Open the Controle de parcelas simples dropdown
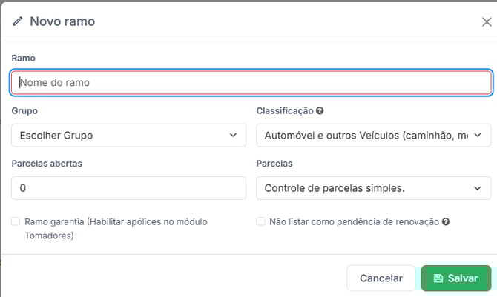The image size is (497, 297). point(373,188)
